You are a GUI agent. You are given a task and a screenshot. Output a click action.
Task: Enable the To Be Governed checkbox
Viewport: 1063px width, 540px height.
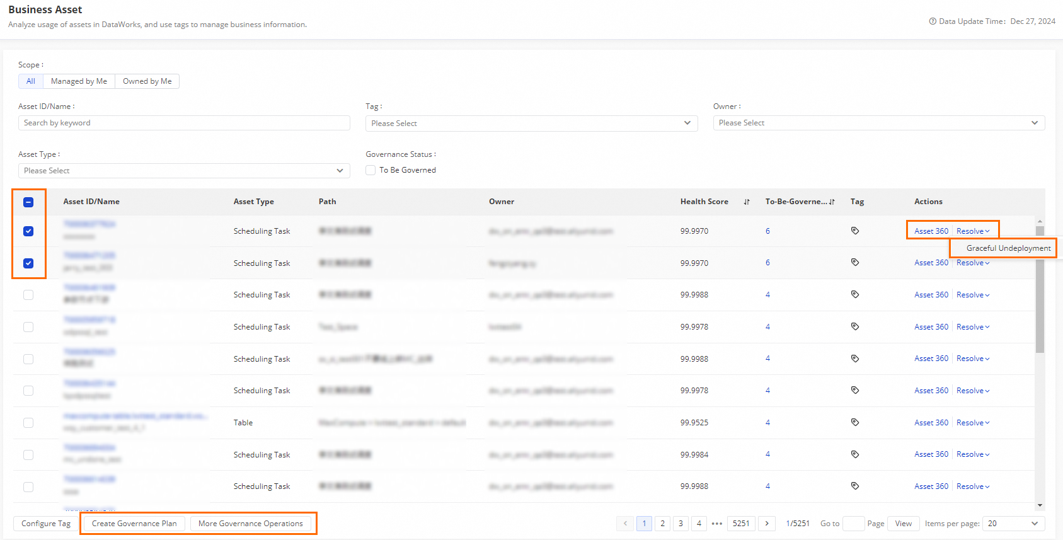(x=371, y=170)
